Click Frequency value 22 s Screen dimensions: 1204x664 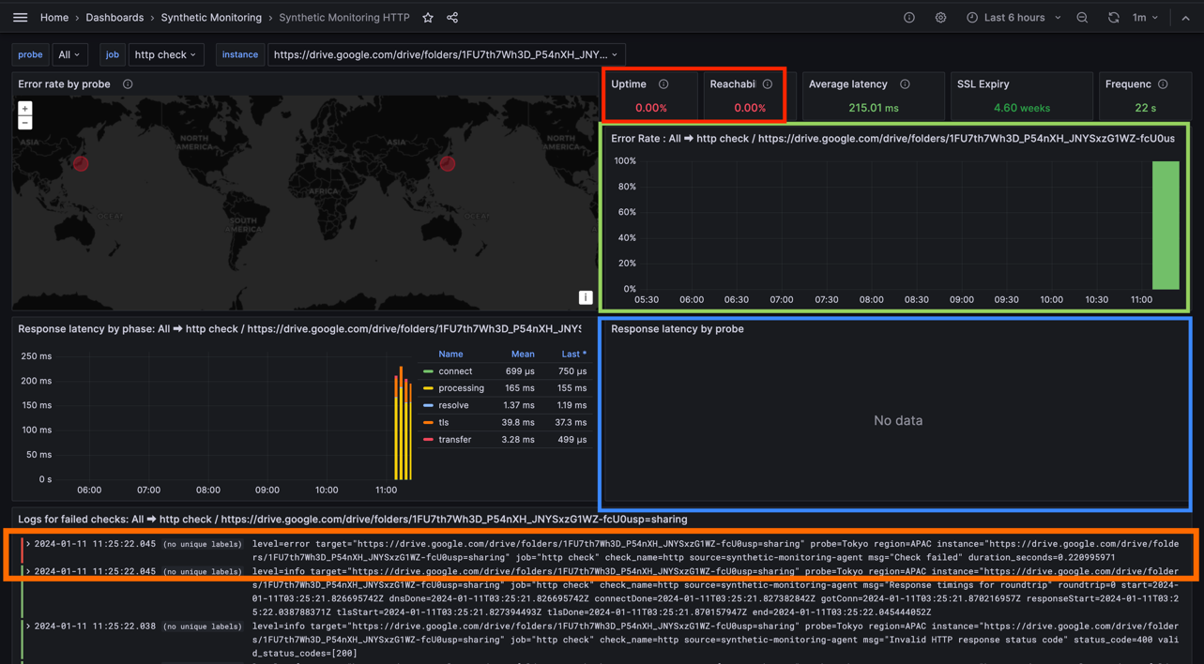point(1145,108)
